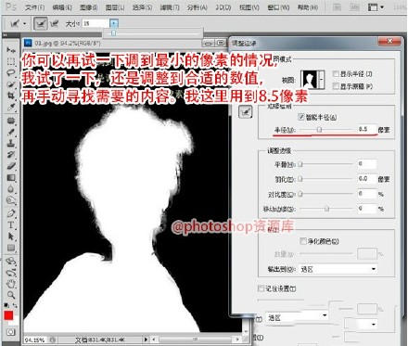Select the Rectangle shape tool
This screenshot has width=408, height=346.
coord(11,248)
